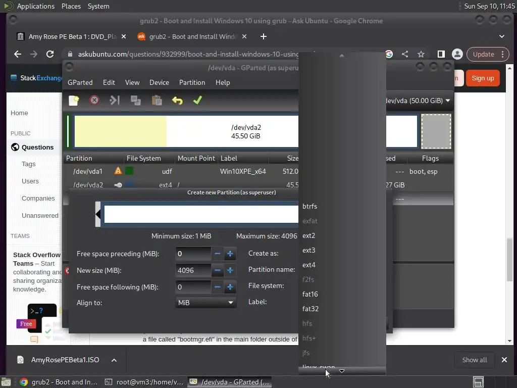Close the Amy Rose PE Beta tab
The image size is (517, 388).
click(x=124, y=36)
